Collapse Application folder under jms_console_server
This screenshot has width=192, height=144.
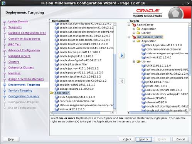pos(134,41)
